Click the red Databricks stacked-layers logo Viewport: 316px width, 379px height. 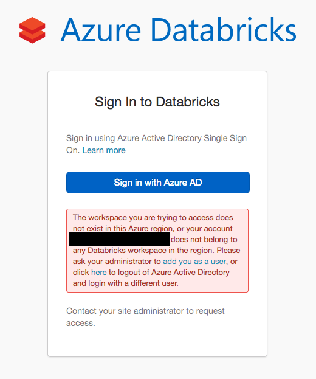coord(32,30)
